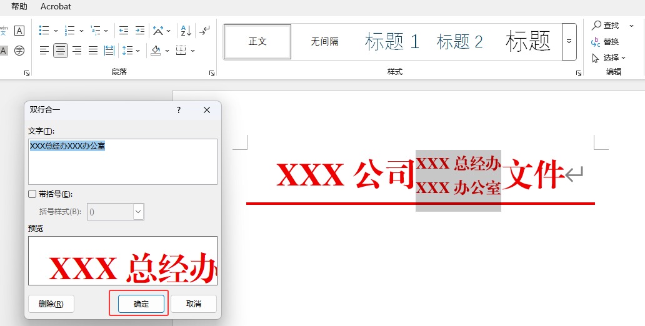The width and height of the screenshot is (645, 326).
Task: Open the styles pane dialog launcher
Action: (x=579, y=73)
